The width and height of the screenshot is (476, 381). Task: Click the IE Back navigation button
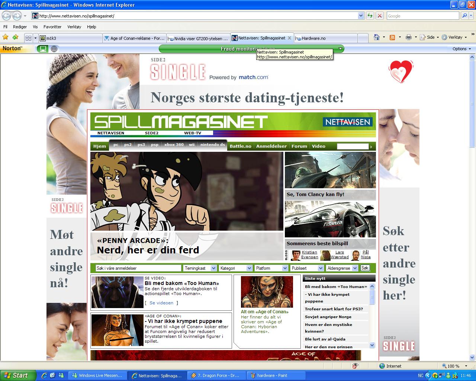coord(6,16)
